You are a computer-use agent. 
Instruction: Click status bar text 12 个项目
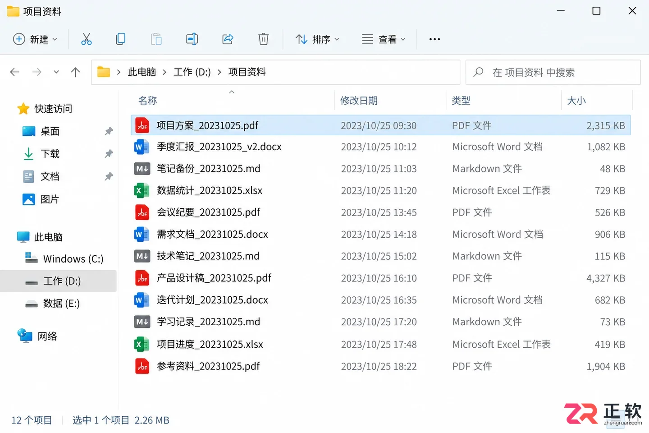pos(32,420)
